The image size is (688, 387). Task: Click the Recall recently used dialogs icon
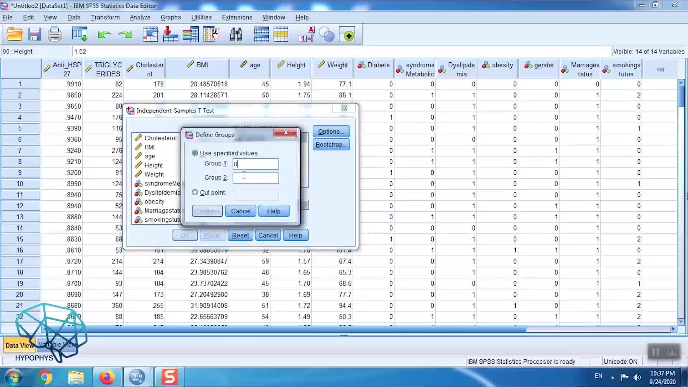pos(80,35)
